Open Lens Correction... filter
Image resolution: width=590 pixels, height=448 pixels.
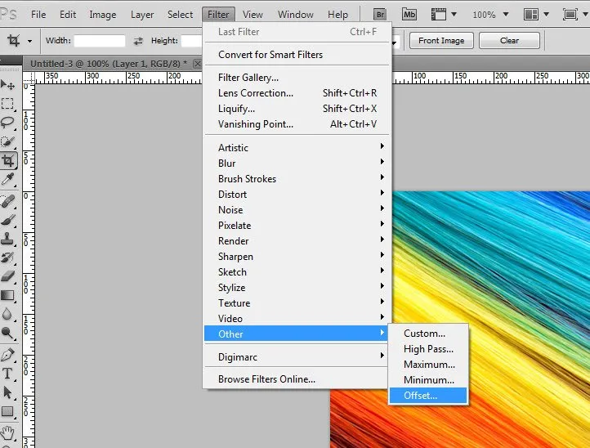click(296, 93)
